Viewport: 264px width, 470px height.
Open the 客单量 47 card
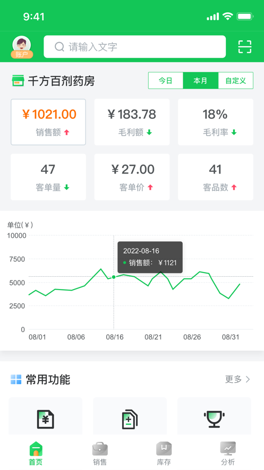click(48, 177)
